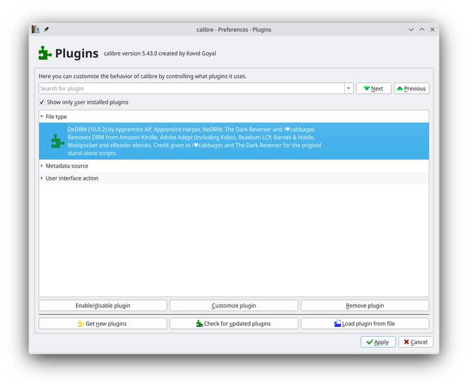Check for updated plugins

pos(233,323)
